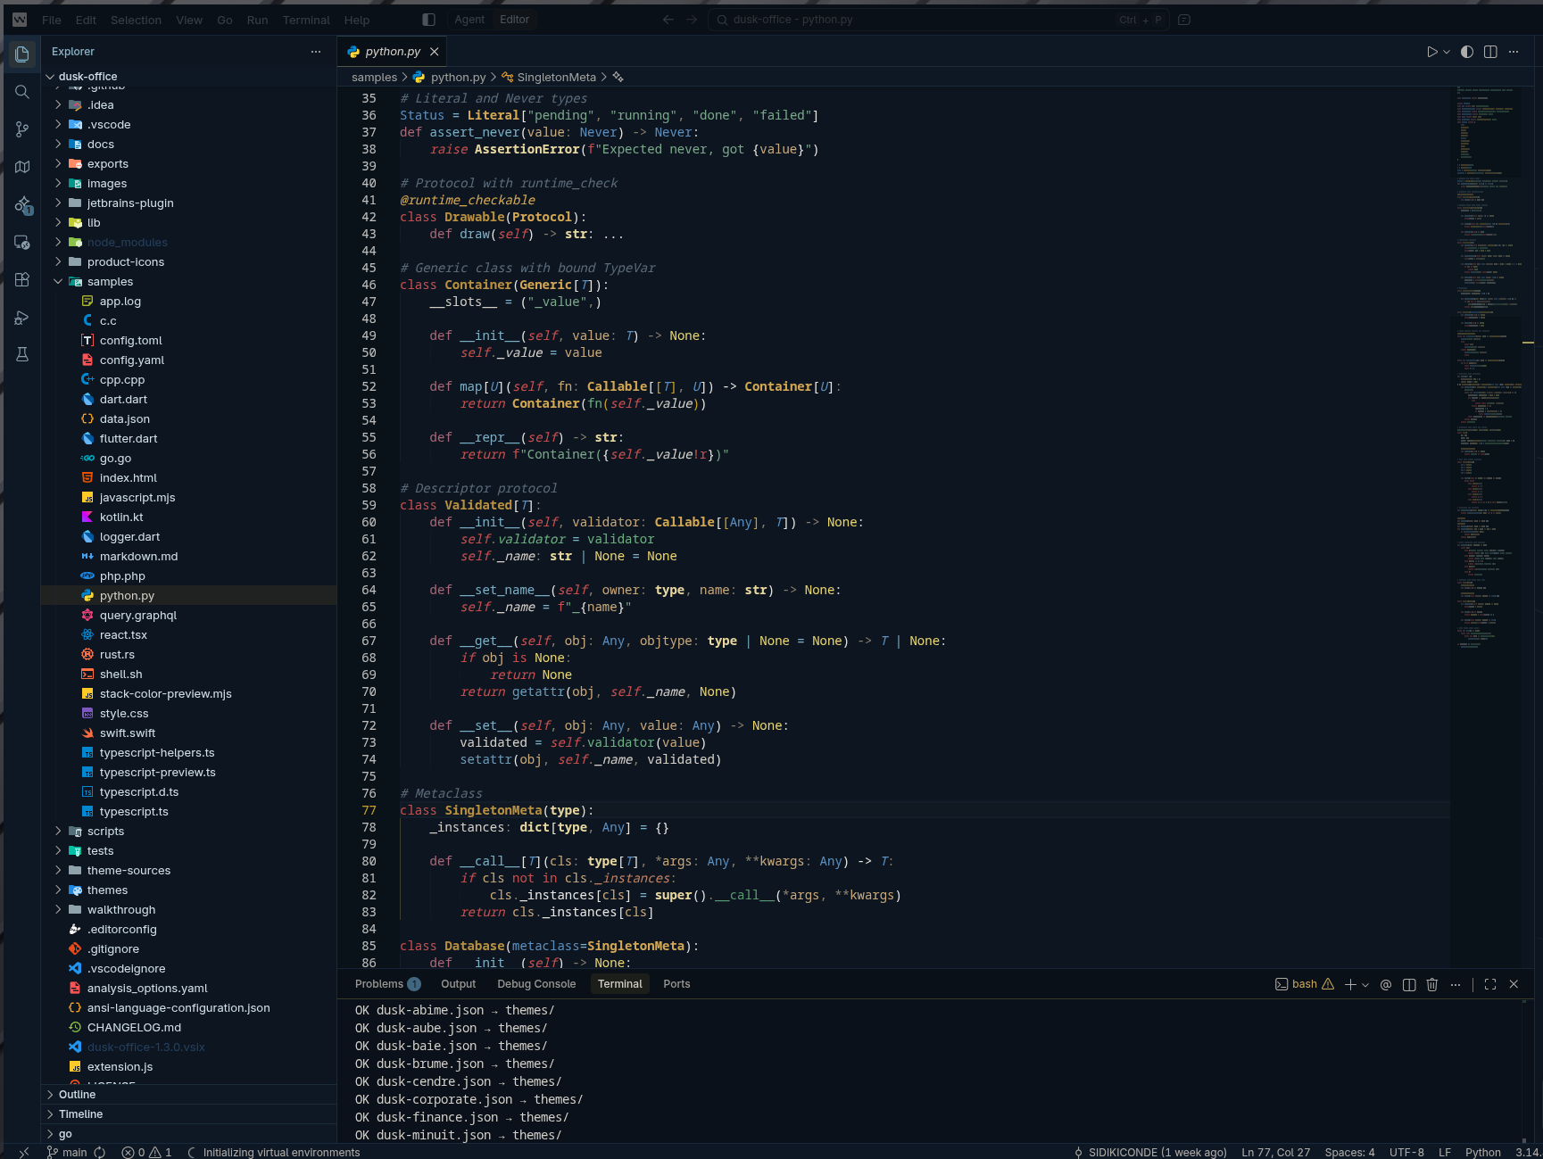Open Explorer more actions ellipsis

pyautogui.click(x=316, y=52)
